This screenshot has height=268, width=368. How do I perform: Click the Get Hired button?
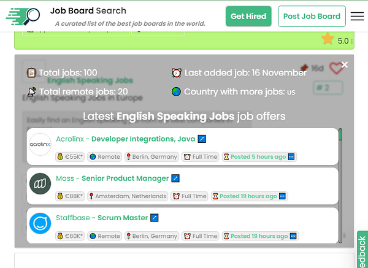248,17
